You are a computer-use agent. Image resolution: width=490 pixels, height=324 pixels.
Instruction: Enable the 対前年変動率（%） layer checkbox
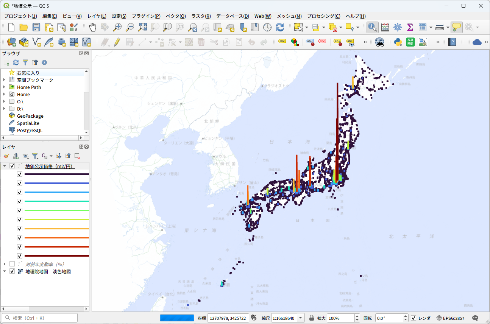[12, 264]
